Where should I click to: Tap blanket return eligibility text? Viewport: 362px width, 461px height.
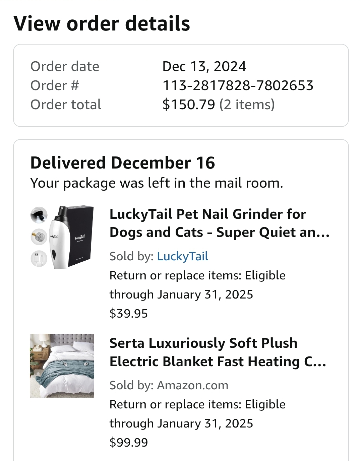coord(197,414)
